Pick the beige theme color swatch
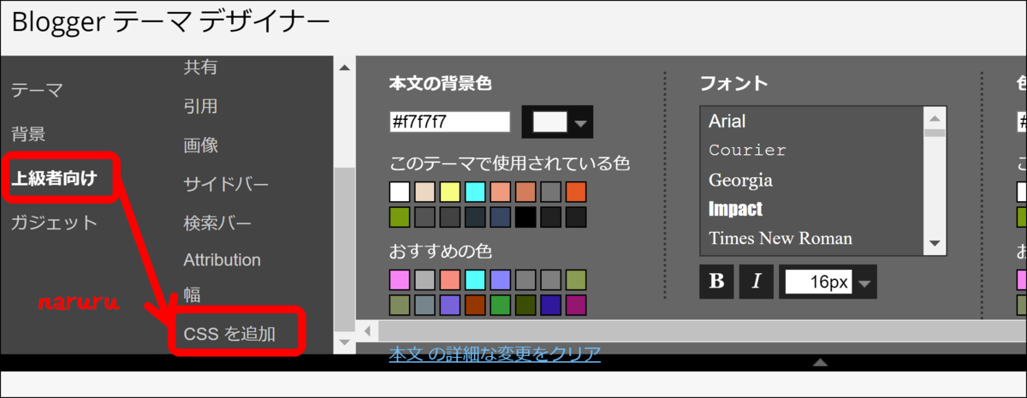 425,192
